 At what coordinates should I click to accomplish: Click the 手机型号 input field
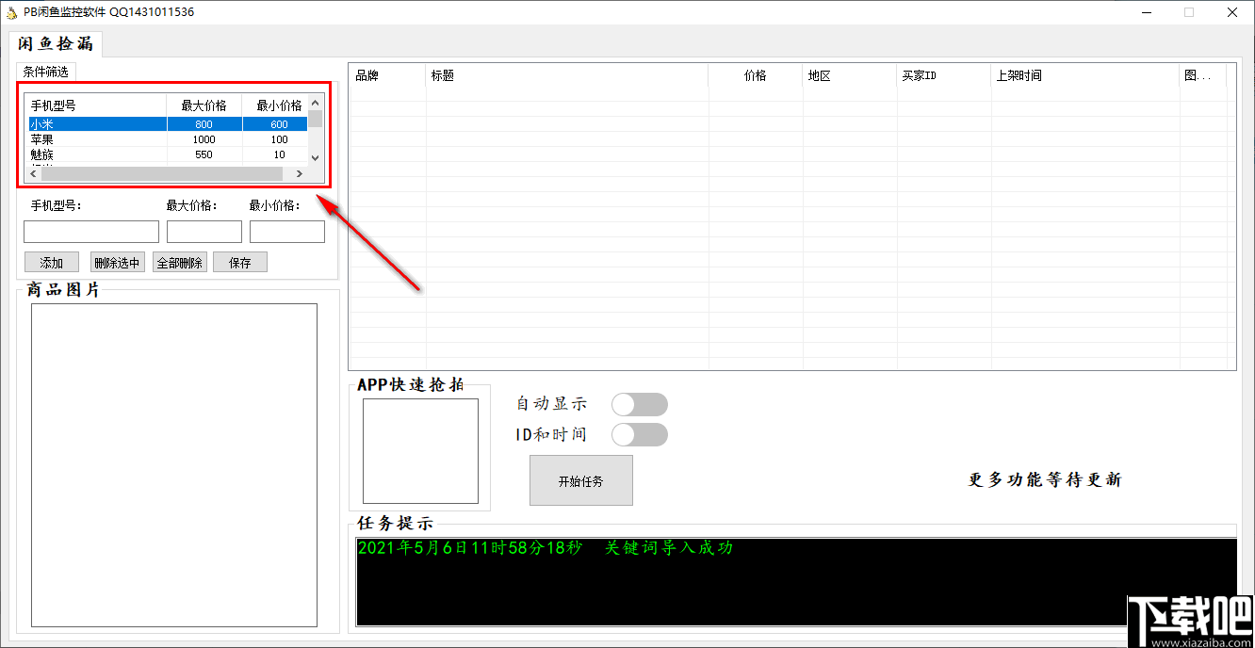pyautogui.click(x=91, y=232)
